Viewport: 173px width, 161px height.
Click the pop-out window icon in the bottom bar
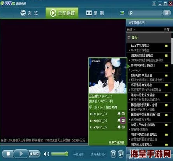tap(121, 154)
